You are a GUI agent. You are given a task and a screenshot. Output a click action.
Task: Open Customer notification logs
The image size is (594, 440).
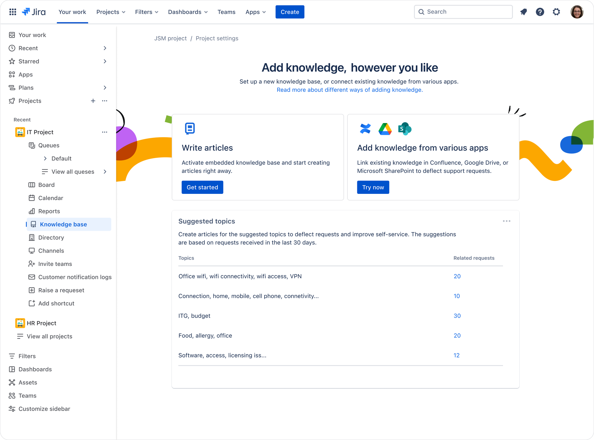(x=70, y=277)
